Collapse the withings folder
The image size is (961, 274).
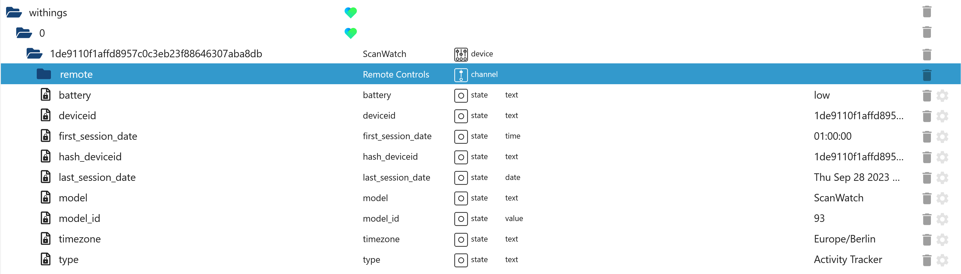click(x=14, y=13)
